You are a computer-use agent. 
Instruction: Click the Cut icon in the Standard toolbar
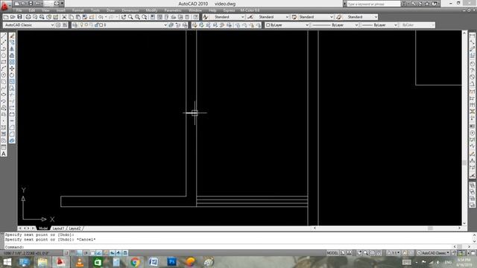64,17
